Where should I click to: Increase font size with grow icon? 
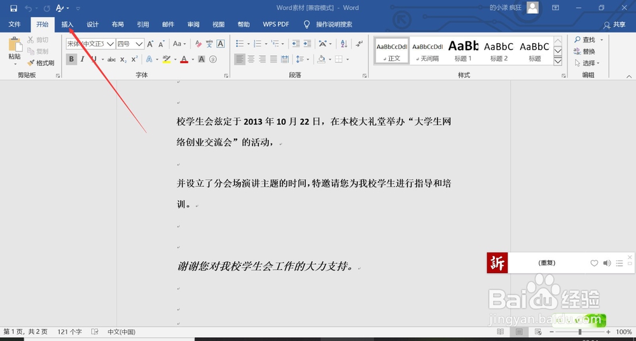151,44
